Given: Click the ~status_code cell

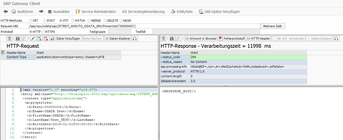Looking at the screenshot, I should pos(175,57).
